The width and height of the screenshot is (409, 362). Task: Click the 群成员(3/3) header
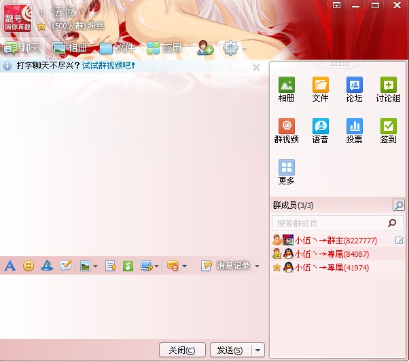point(293,205)
